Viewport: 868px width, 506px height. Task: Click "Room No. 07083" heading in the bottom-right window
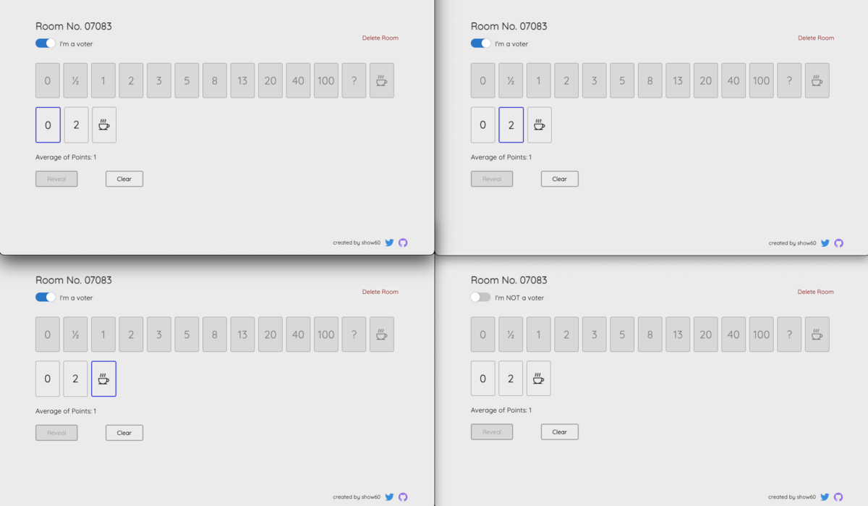pos(509,280)
